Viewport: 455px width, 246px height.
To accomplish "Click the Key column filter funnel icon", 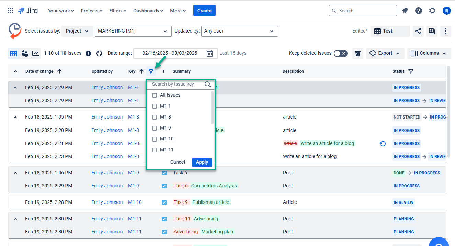I will tap(151, 71).
